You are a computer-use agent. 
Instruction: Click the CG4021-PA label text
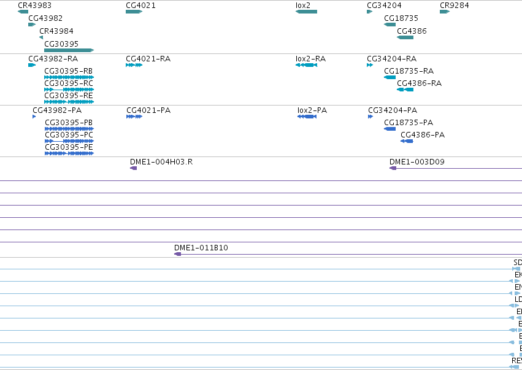148,110
